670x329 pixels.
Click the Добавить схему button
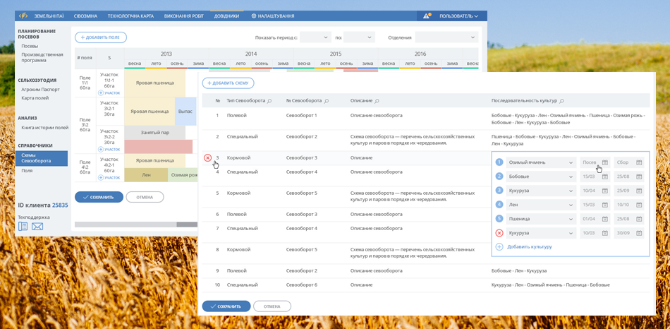(x=229, y=83)
